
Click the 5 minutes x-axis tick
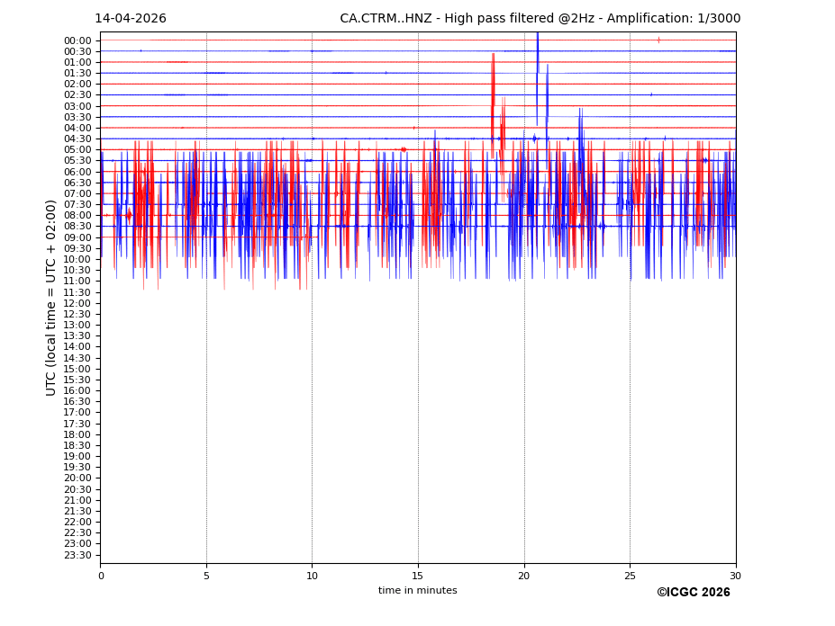(x=206, y=576)
